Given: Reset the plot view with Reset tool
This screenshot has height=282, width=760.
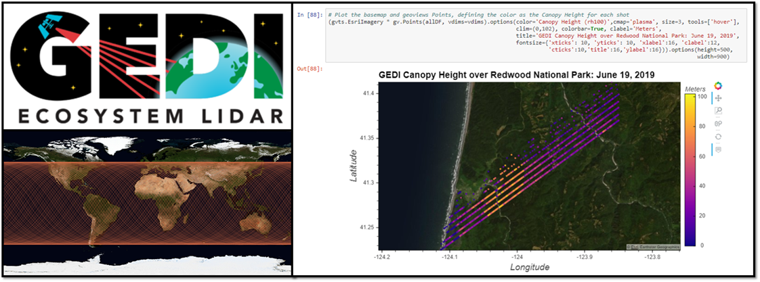Looking at the screenshot, I should (x=718, y=137).
